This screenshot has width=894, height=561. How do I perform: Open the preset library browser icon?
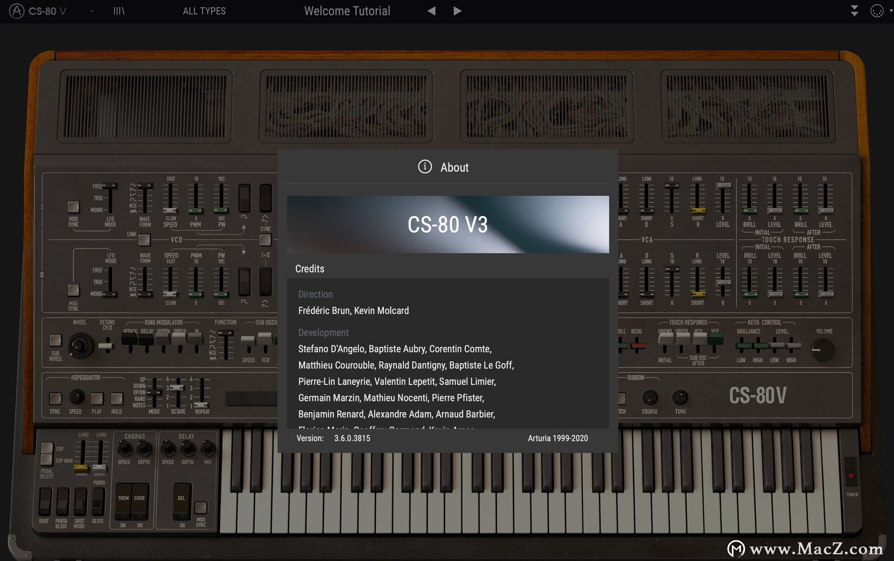coord(119,11)
